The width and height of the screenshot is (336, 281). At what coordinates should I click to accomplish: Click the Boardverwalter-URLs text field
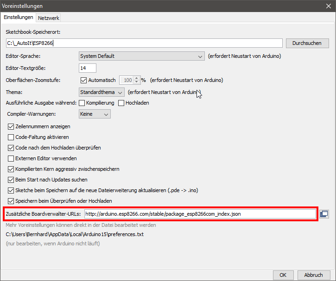pyautogui.click(x=200, y=214)
